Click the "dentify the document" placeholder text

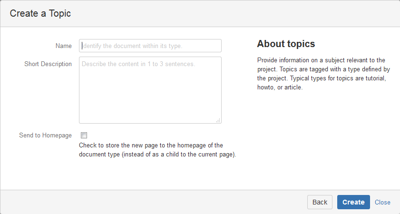click(133, 46)
